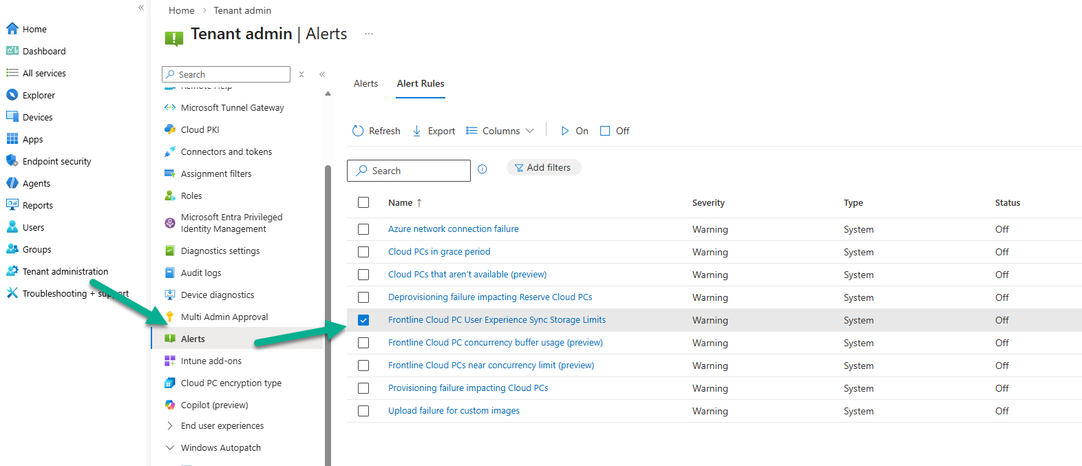Viewport: 1082px width, 466px height.
Task: Click the Multi Admin Approval key icon
Action: (170, 317)
